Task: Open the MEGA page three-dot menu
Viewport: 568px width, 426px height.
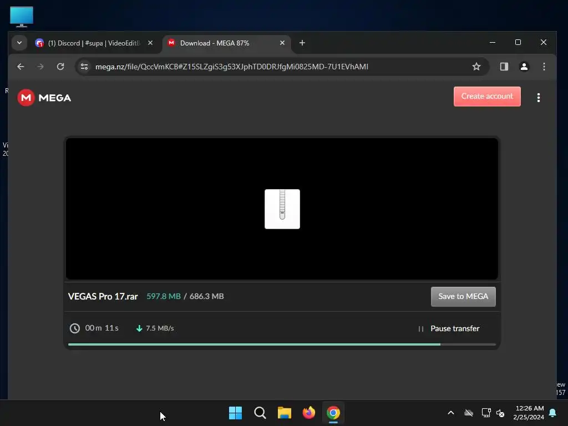Action: tap(538, 98)
